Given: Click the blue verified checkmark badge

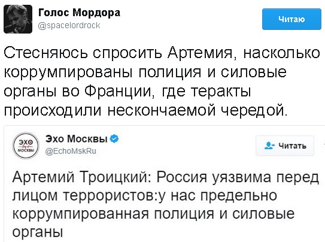Looking at the screenshot, I should tap(114, 139).
